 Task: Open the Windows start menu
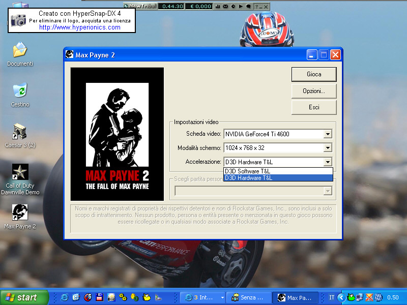click(24, 297)
